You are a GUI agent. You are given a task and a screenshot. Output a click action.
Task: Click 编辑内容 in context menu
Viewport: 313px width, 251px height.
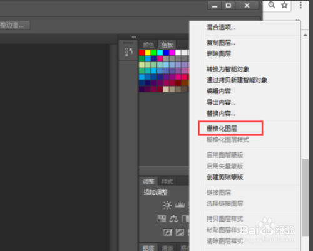218,91
